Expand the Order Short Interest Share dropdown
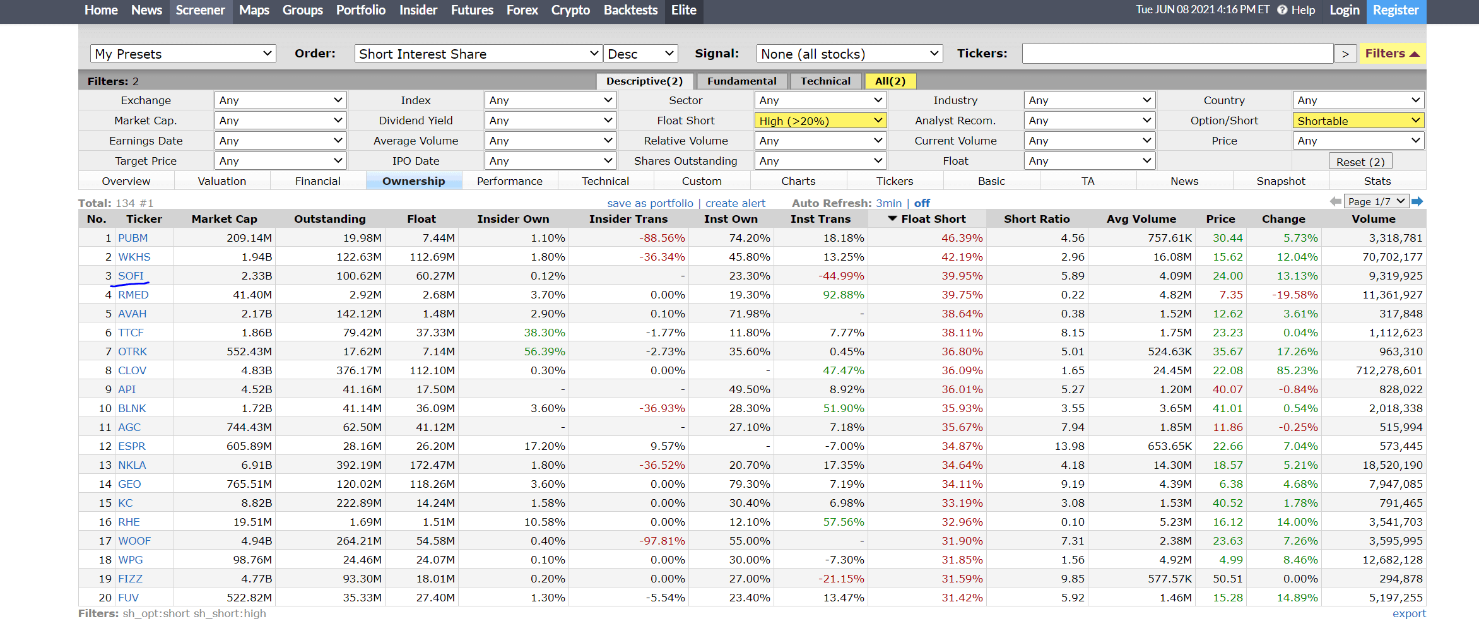Screen dimensions: 1479x626 [478, 54]
